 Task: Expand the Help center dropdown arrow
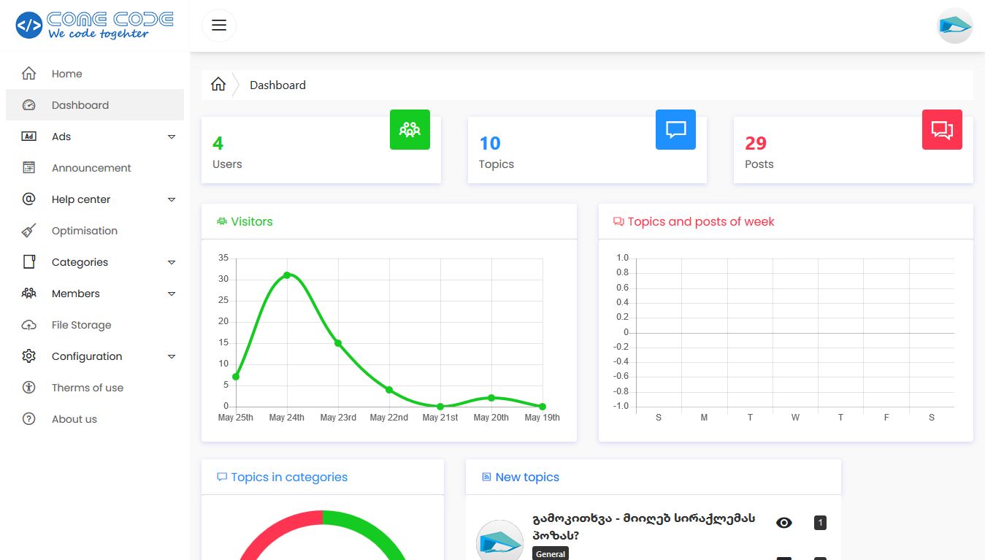point(172,199)
